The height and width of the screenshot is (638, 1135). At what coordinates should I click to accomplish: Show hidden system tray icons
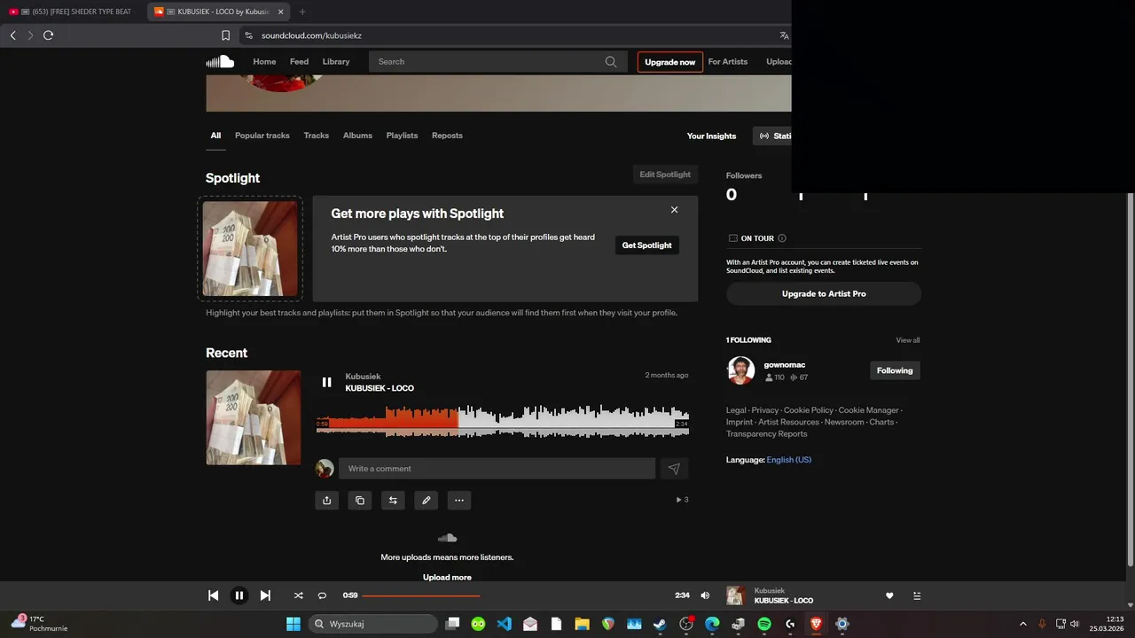[1022, 624]
